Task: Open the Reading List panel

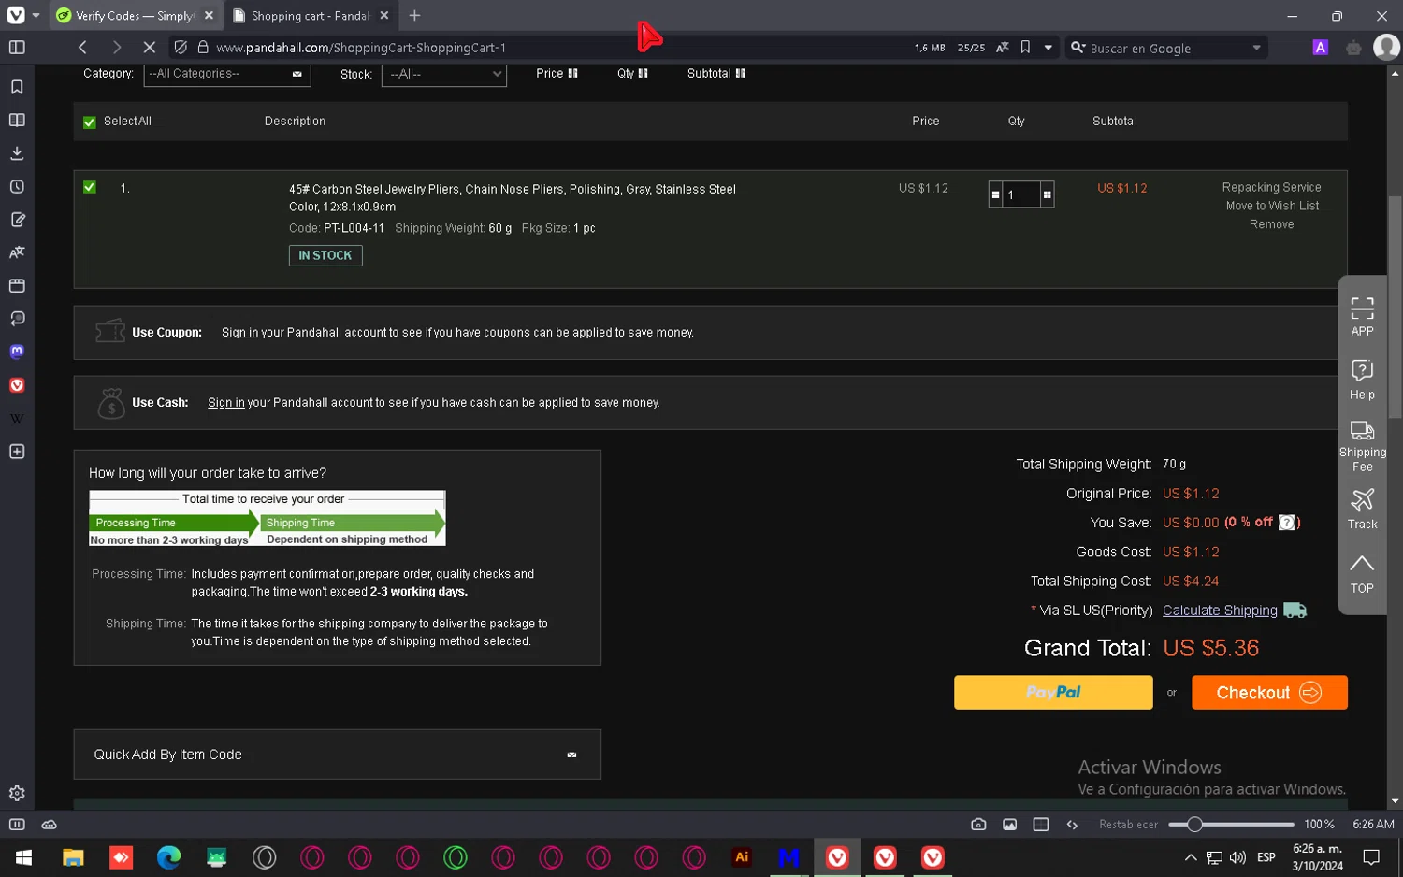Action: pyautogui.click(x=17, y=120)
